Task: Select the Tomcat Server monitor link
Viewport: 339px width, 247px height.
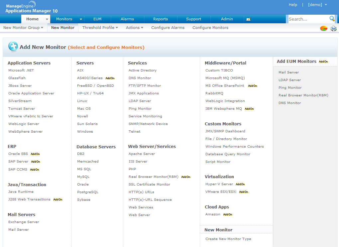Action: (22, 109)
